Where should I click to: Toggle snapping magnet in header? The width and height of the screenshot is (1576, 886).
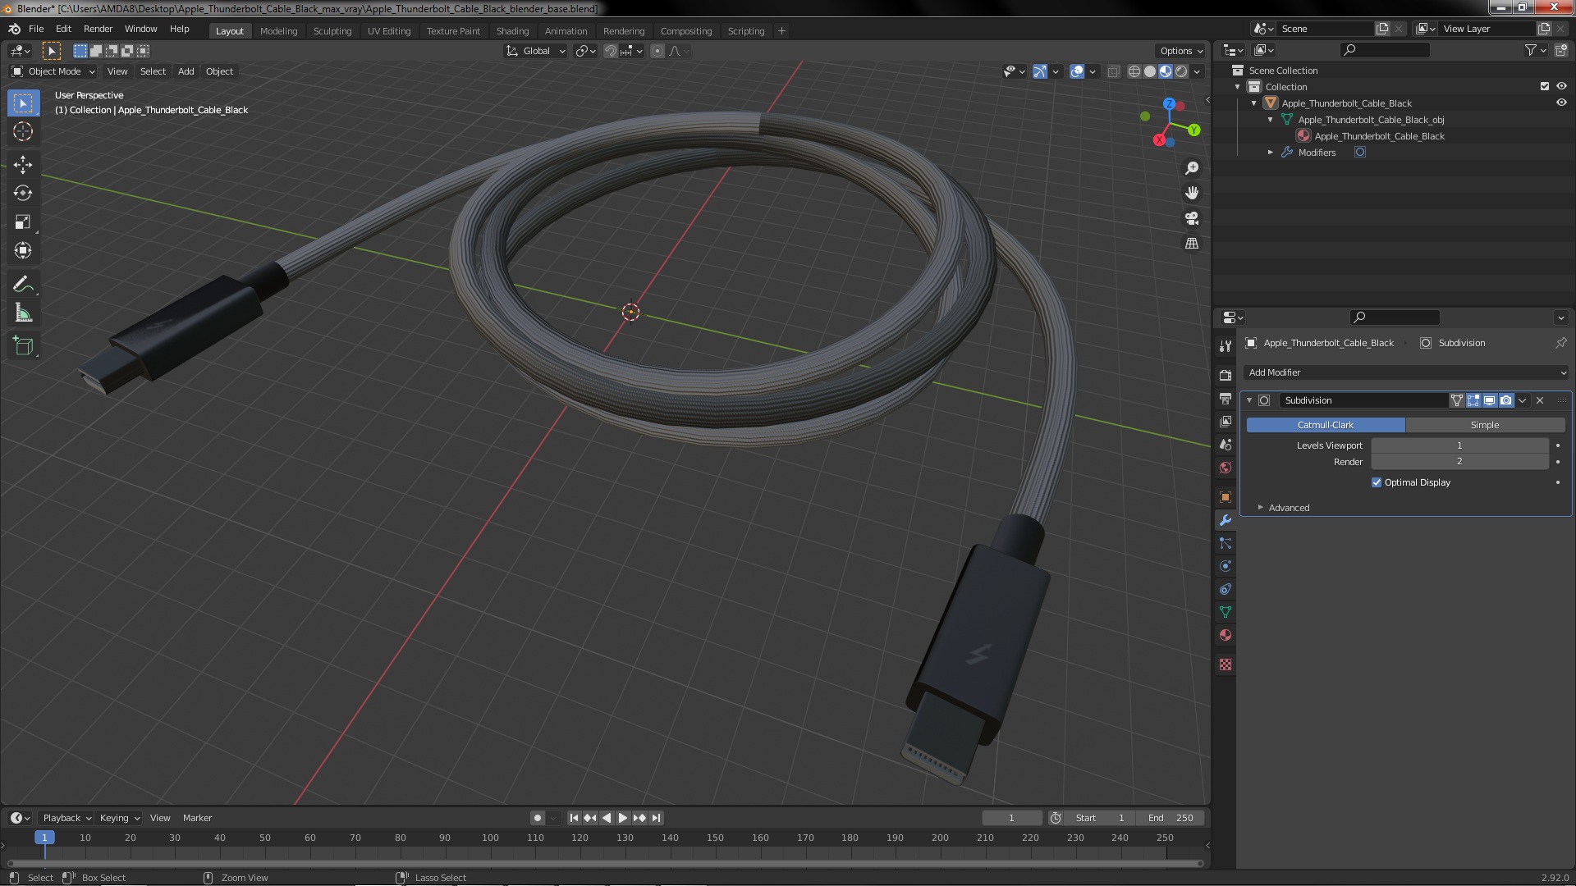[x=611, y=51]
